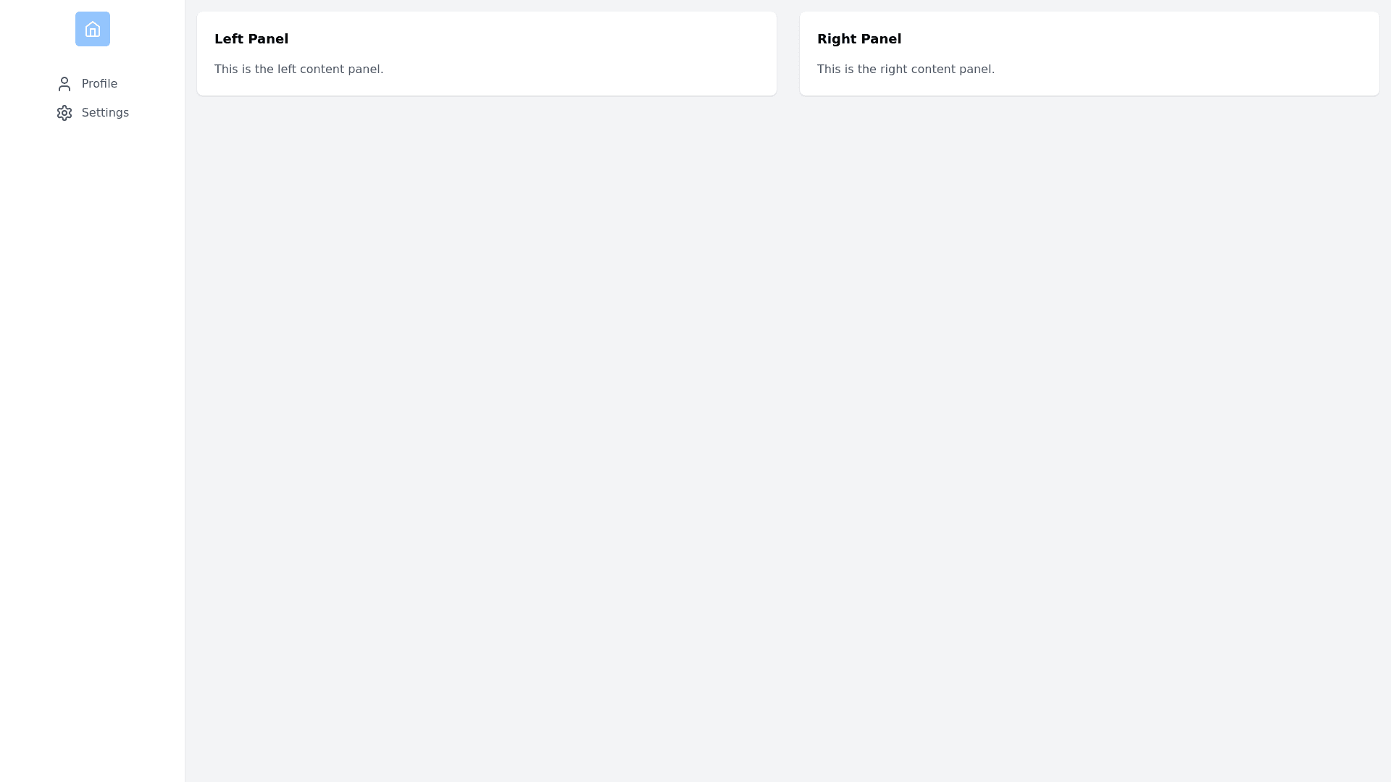Click the "Right Panel" heading
Screen dimensions: 1391x782
click(x=859, y=39)
